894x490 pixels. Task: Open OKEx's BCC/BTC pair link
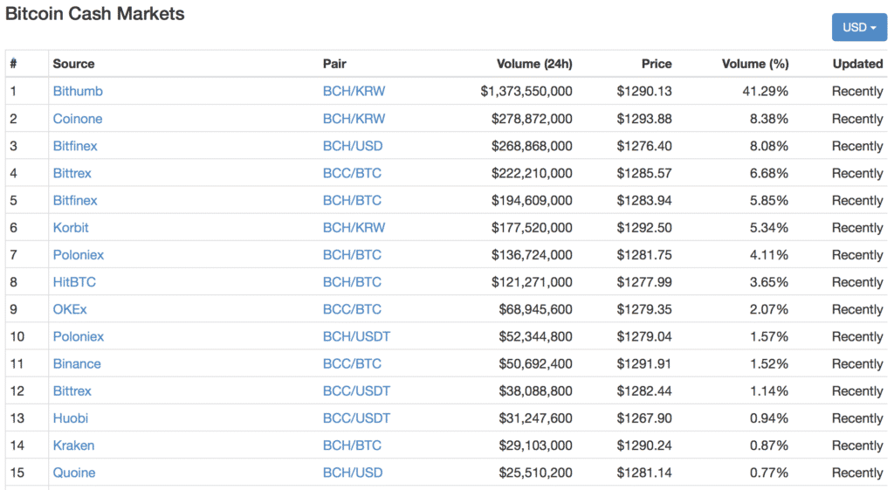pos(352,309)
